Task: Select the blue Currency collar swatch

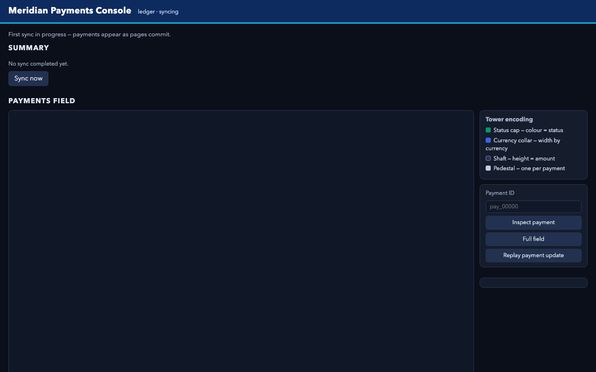Action: [488, 140]
